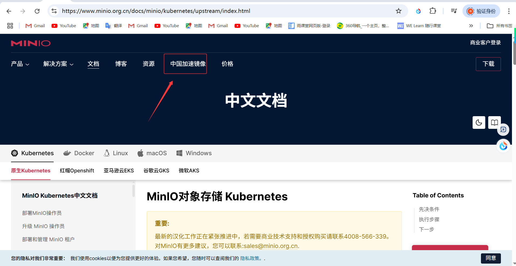Screen dimensions: 516x266
Task: Select the Linux platform tab
Action: tap(116, 153)
